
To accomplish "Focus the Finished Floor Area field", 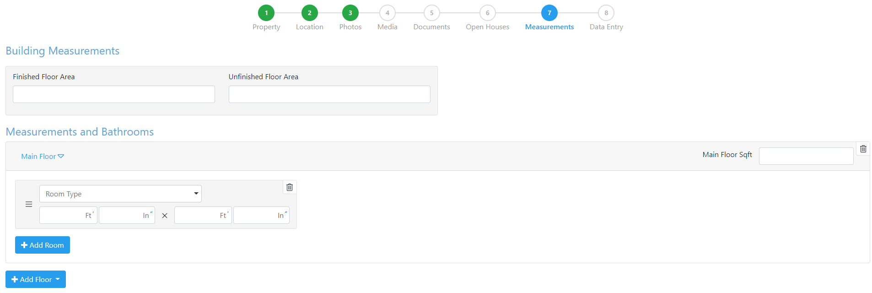I will [114, 94].
